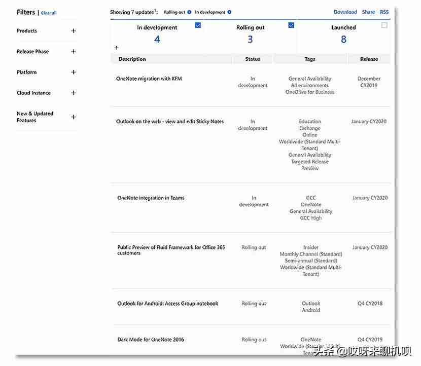Expand New & Updated Features filter
The width and height of the screenshot is (421, 366).
pos(74,117)
